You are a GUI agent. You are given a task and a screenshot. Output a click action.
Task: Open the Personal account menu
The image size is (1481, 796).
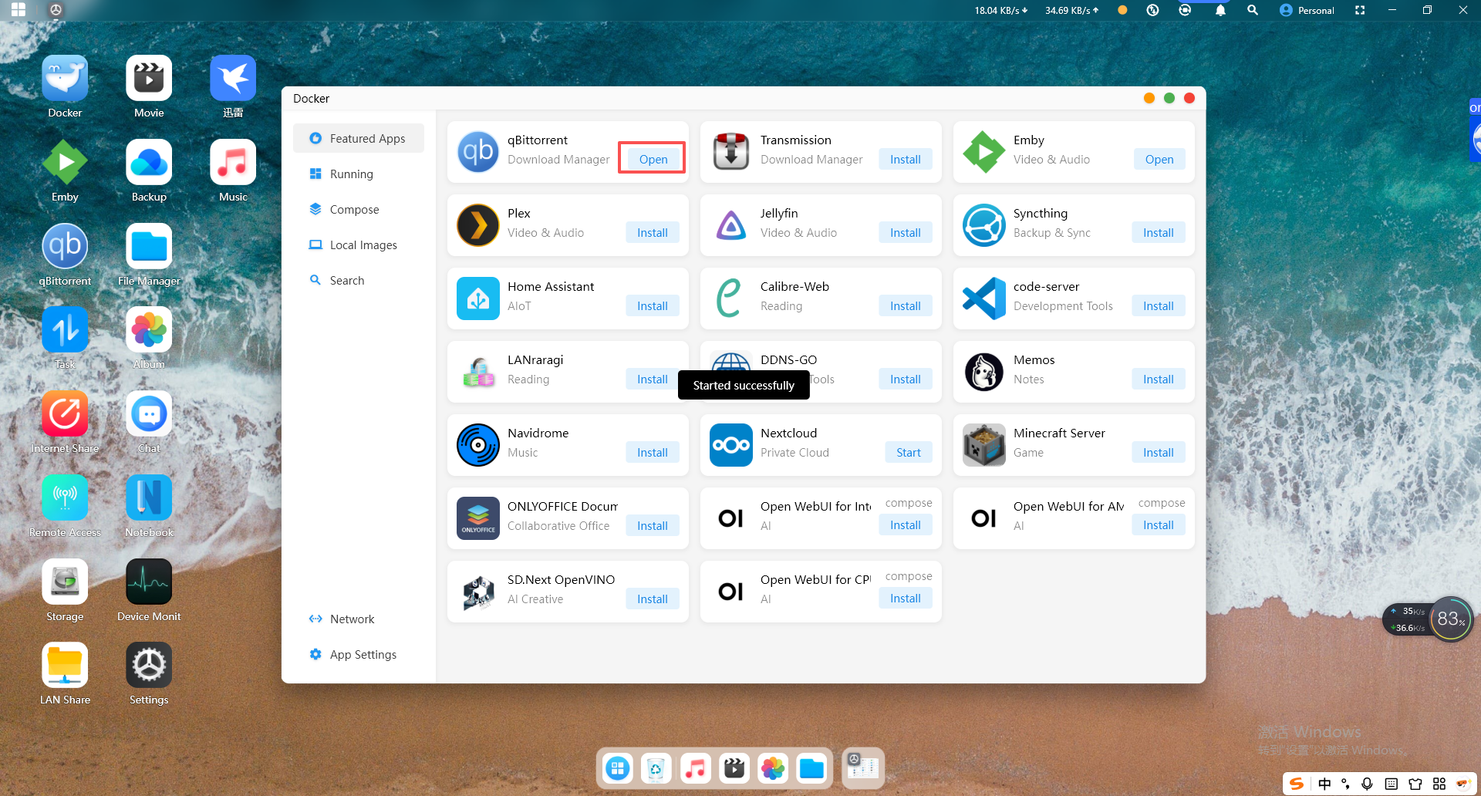click(1307, 10)
